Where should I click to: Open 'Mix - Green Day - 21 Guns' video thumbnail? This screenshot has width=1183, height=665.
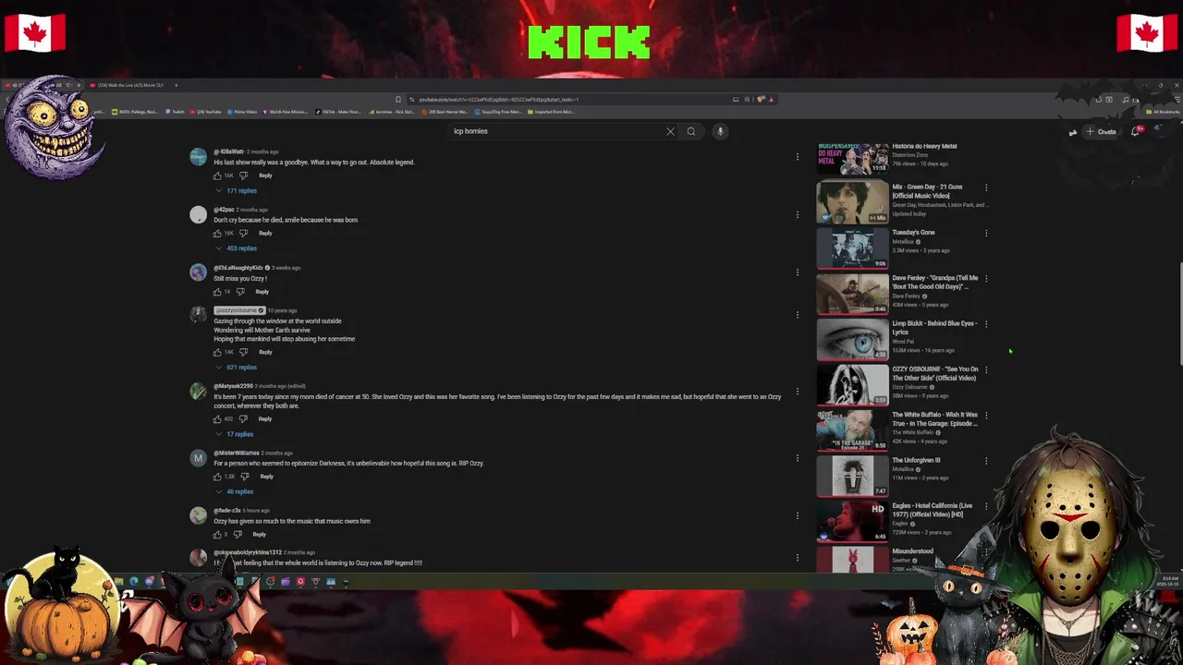click(852, 202)
